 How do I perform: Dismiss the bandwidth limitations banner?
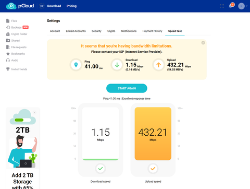[x=203, y=43]
